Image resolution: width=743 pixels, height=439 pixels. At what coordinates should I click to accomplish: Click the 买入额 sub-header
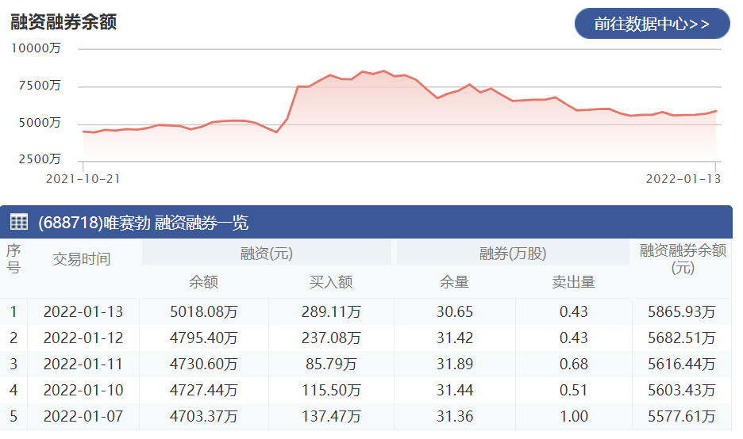click(x=331, y=282)
